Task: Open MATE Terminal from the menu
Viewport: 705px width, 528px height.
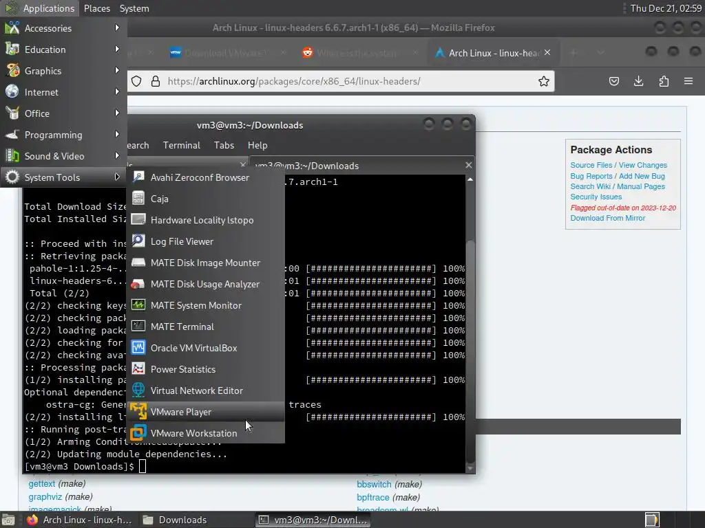Action: click(205, 327)
